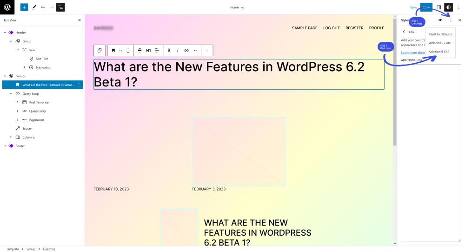Open the block alignment toolbar icon
The height and width of the screenshot is (252, 465).
tap(139, 50)
